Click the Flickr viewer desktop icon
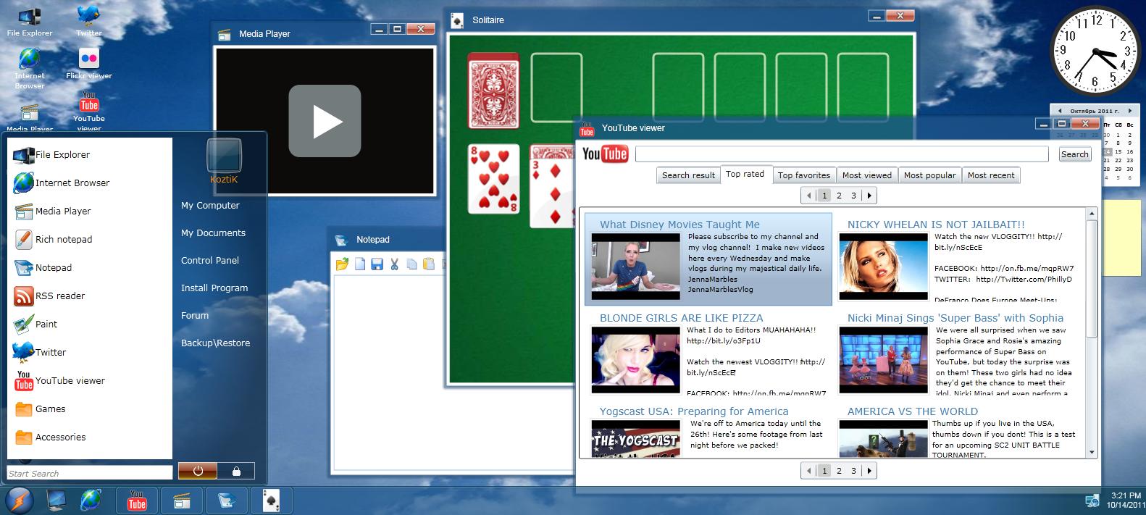Screen dimensions: 1146x515 (89, 64)
